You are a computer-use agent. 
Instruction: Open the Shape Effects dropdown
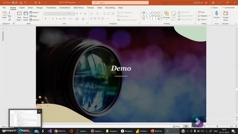(x=186, y=19)
